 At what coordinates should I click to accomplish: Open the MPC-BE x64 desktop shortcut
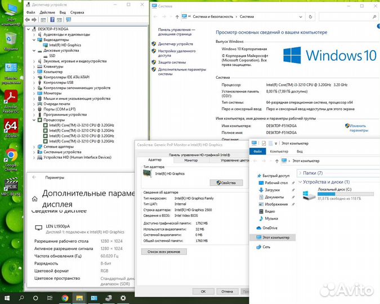11,187
